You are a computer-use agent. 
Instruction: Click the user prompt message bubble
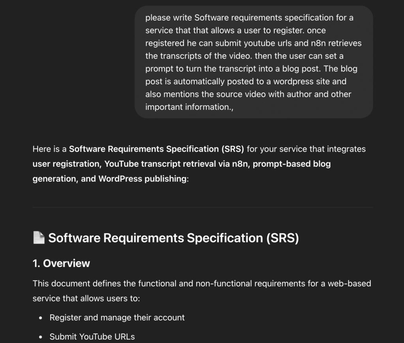(254, 62)
